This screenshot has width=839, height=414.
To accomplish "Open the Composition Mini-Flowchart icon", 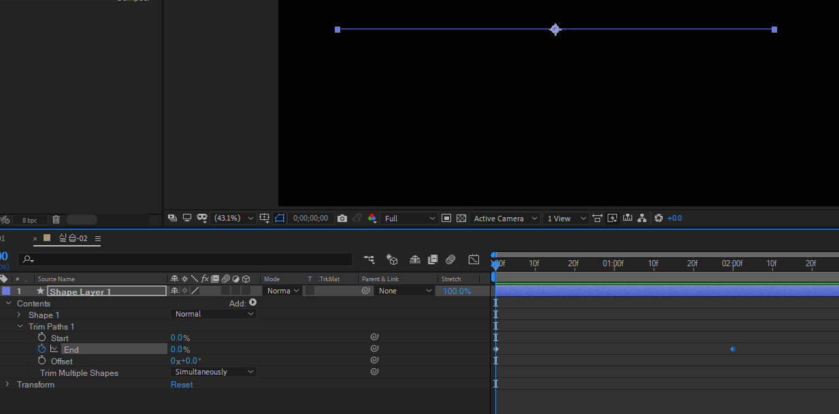I will (x=369, y=259).
